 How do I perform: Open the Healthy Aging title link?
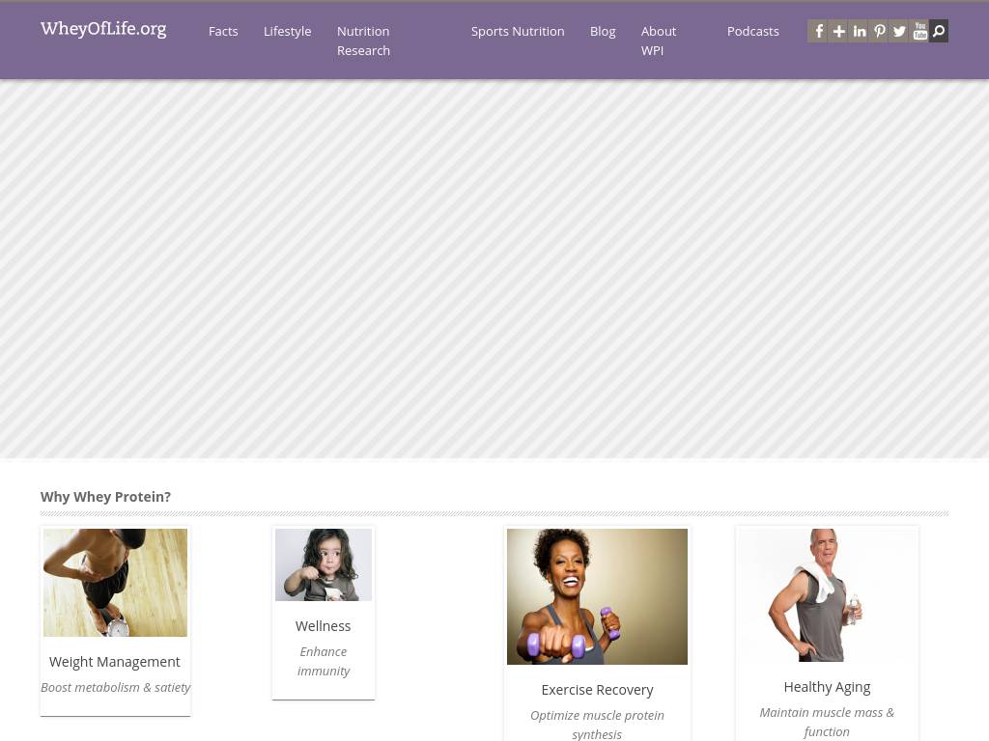click(x=827, y=687)
